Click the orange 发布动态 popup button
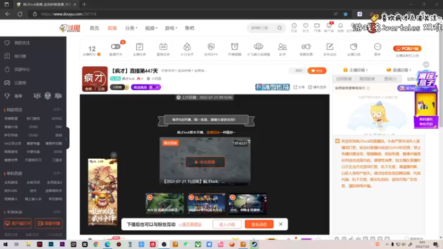 pyautogui.click(x=259, y=225)
